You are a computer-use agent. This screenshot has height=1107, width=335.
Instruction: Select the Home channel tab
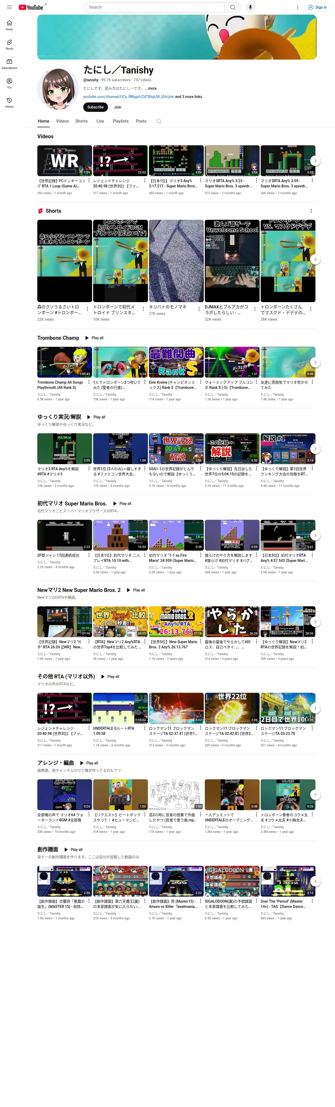click(x=43, y=121)
